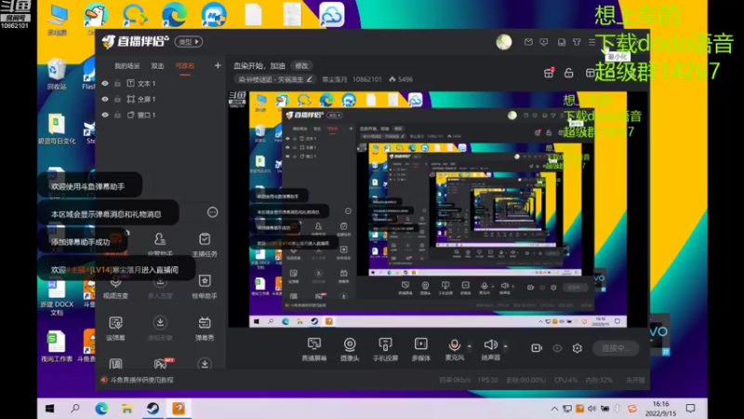Open the 读弹幕 tool
The image size is (744, 419).
pos(115,329)
